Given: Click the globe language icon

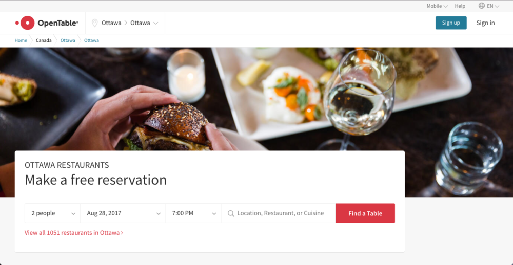Looking at the screenshot, I should coord(482,6).
